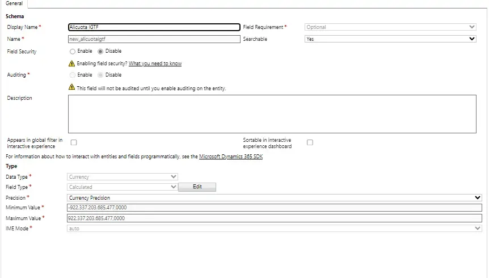Select Enable for Field Security
Screen dimensions: 489x278
click(x=73, y=51)
